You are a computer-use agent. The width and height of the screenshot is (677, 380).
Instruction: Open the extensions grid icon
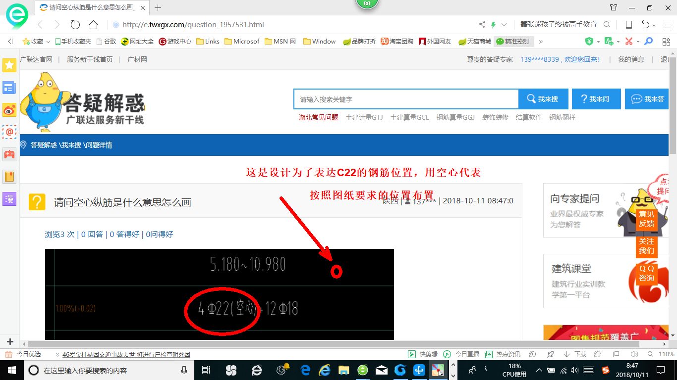click(x=666, y=42)
